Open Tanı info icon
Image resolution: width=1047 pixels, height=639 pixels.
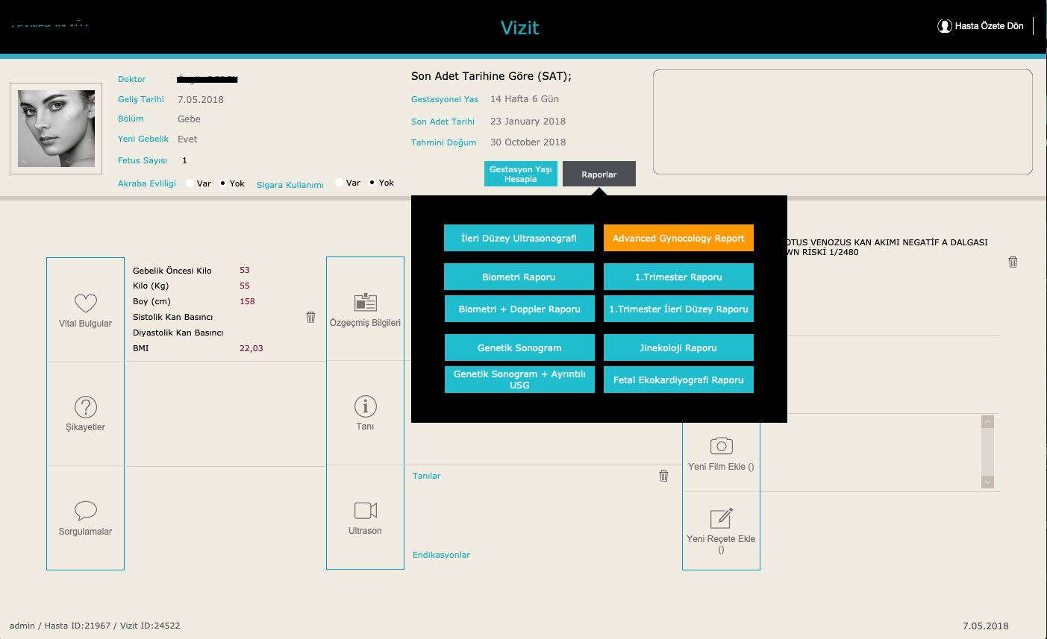click(x=365, y=406)
